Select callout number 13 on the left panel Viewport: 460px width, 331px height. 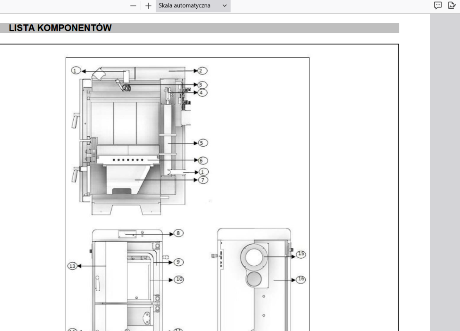(x=72, y=266)
